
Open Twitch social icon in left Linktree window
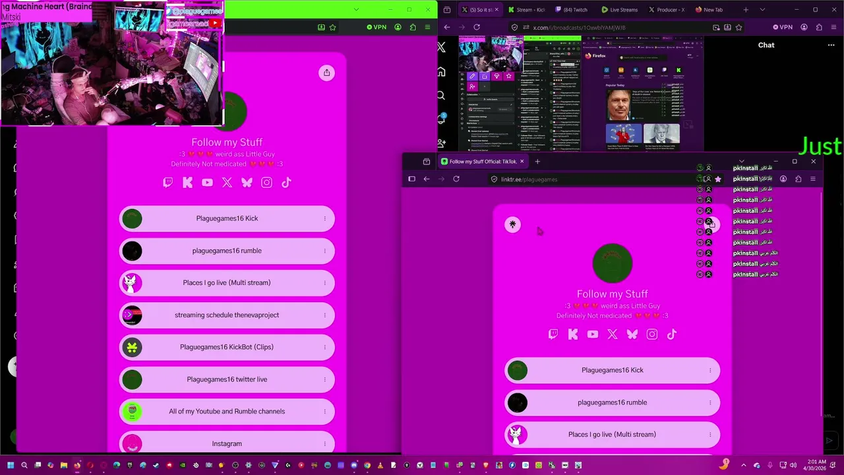167,183
